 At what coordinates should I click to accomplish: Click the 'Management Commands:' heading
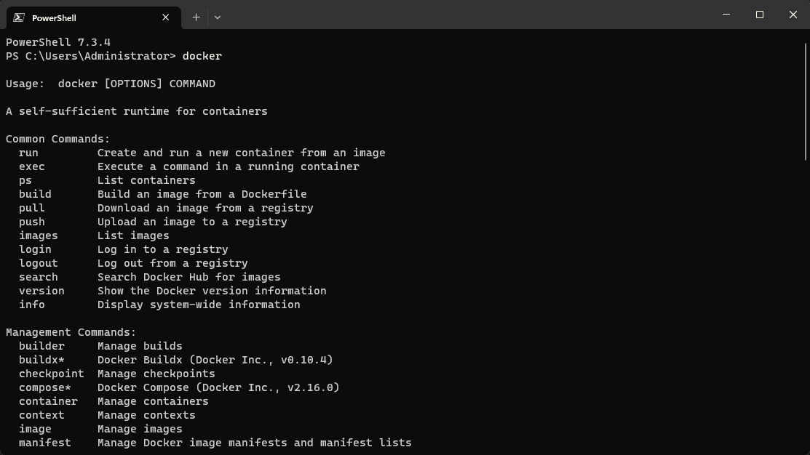(x=71, y=332)
